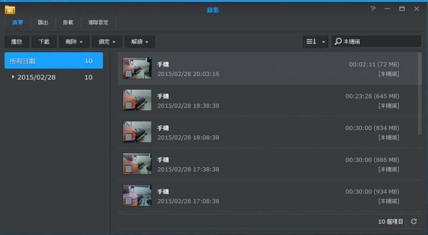428x235 pixels.
Task: Open the 鎖定 dropdown menu
Action: 107,42
